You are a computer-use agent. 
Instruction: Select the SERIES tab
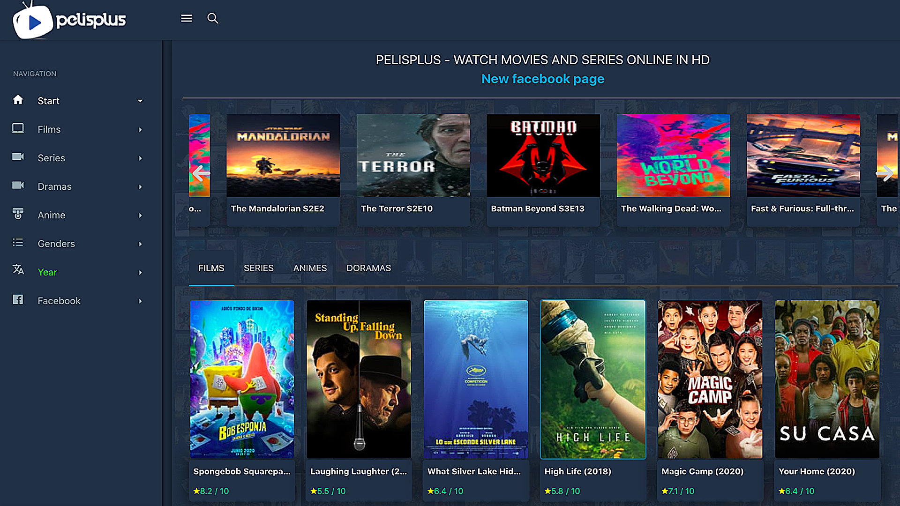(258, 268)
